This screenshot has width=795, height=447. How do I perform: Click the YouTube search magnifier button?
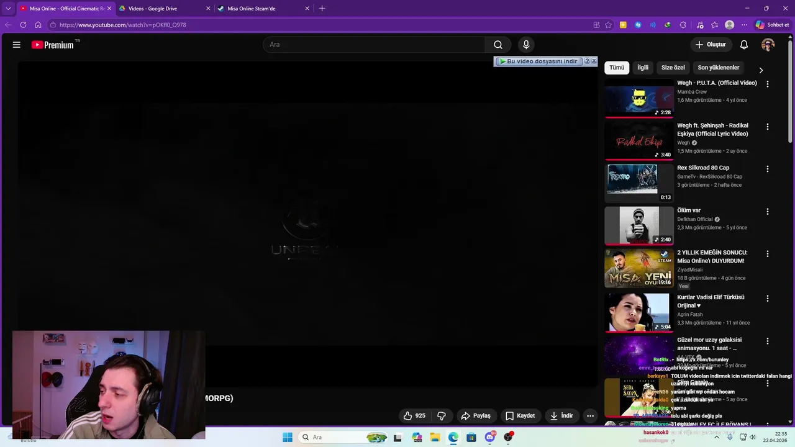point(498,45)
